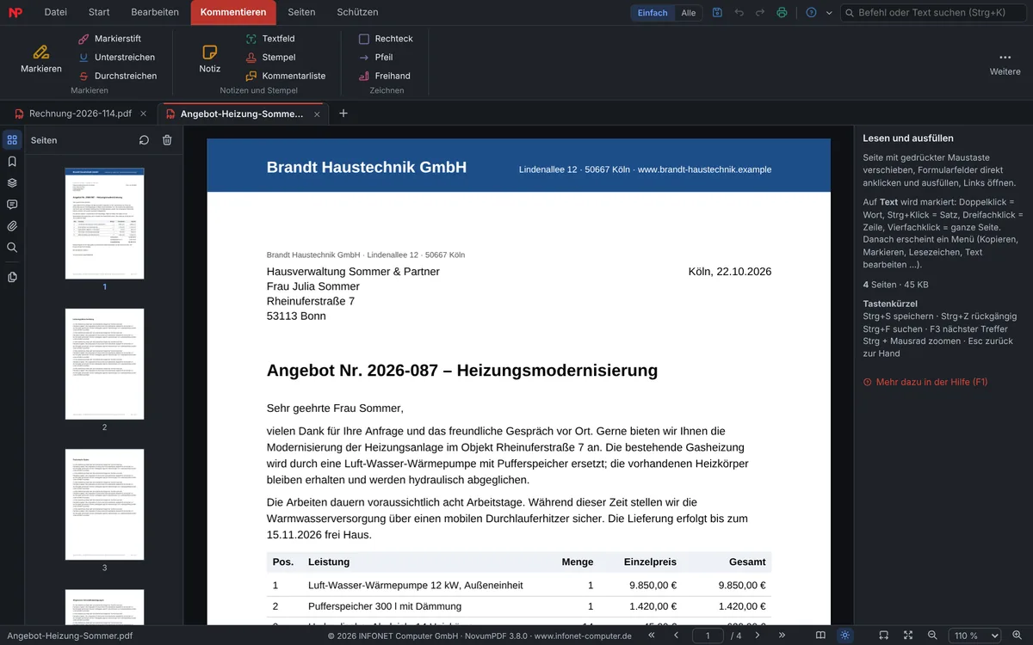The width and height of the screenshot is (1033, 645).
Task: Jump to the first page
Action: pos(652,636)
